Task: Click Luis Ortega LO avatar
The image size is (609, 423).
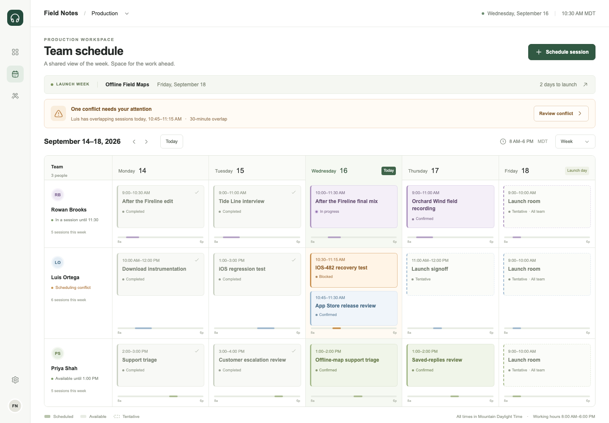Action: 58,263
